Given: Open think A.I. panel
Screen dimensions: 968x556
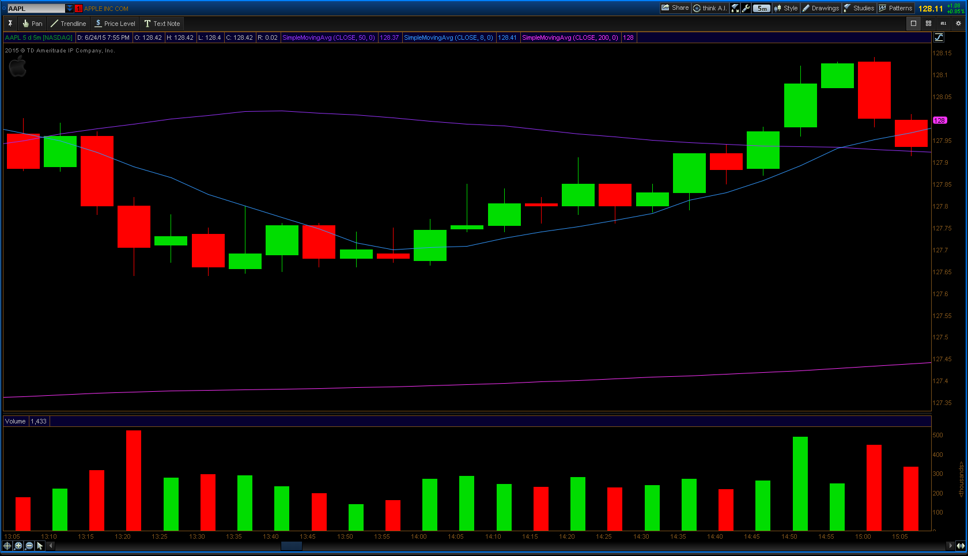Looking at the screenshot, I should tap(710, 8).
